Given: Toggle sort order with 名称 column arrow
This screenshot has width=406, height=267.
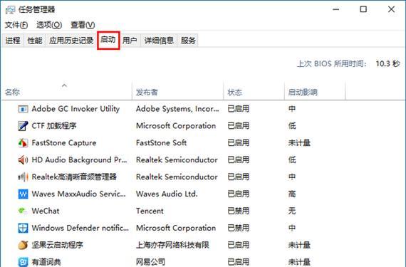Looking at the screenshot, I should point(65,85).
